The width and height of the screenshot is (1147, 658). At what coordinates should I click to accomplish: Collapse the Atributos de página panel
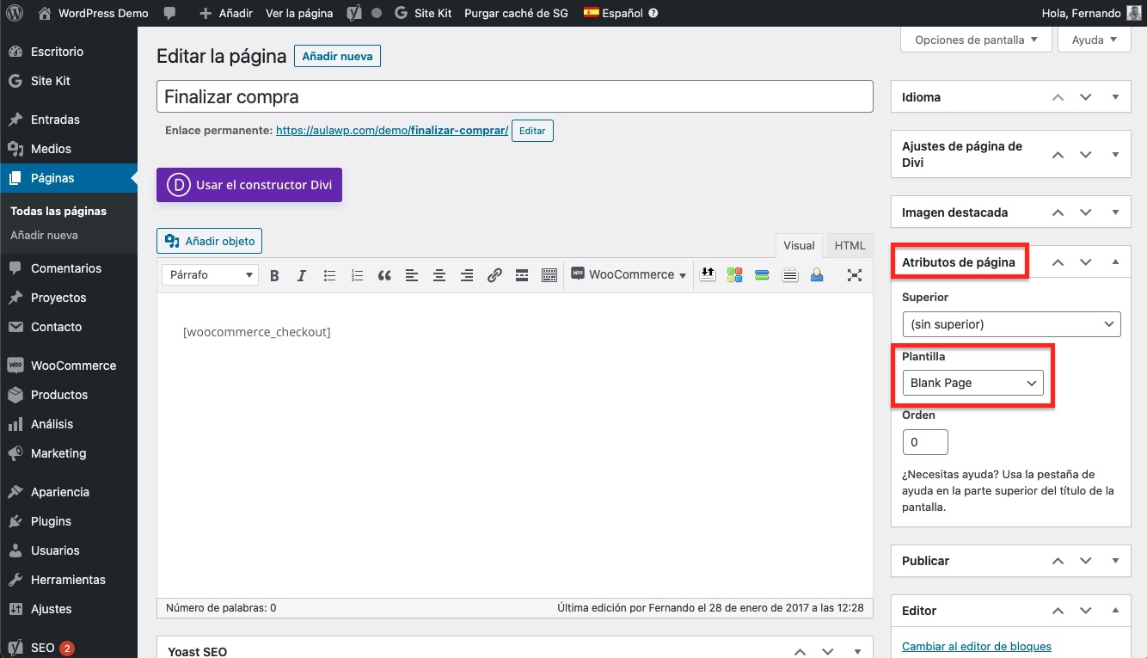(x=1115, y=262)
